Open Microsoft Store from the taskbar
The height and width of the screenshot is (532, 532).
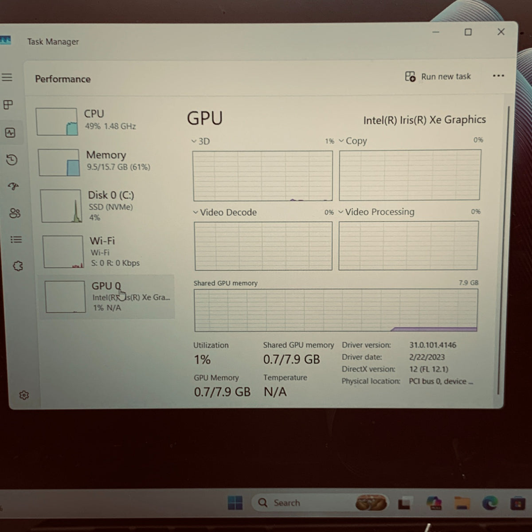(517, 504)
